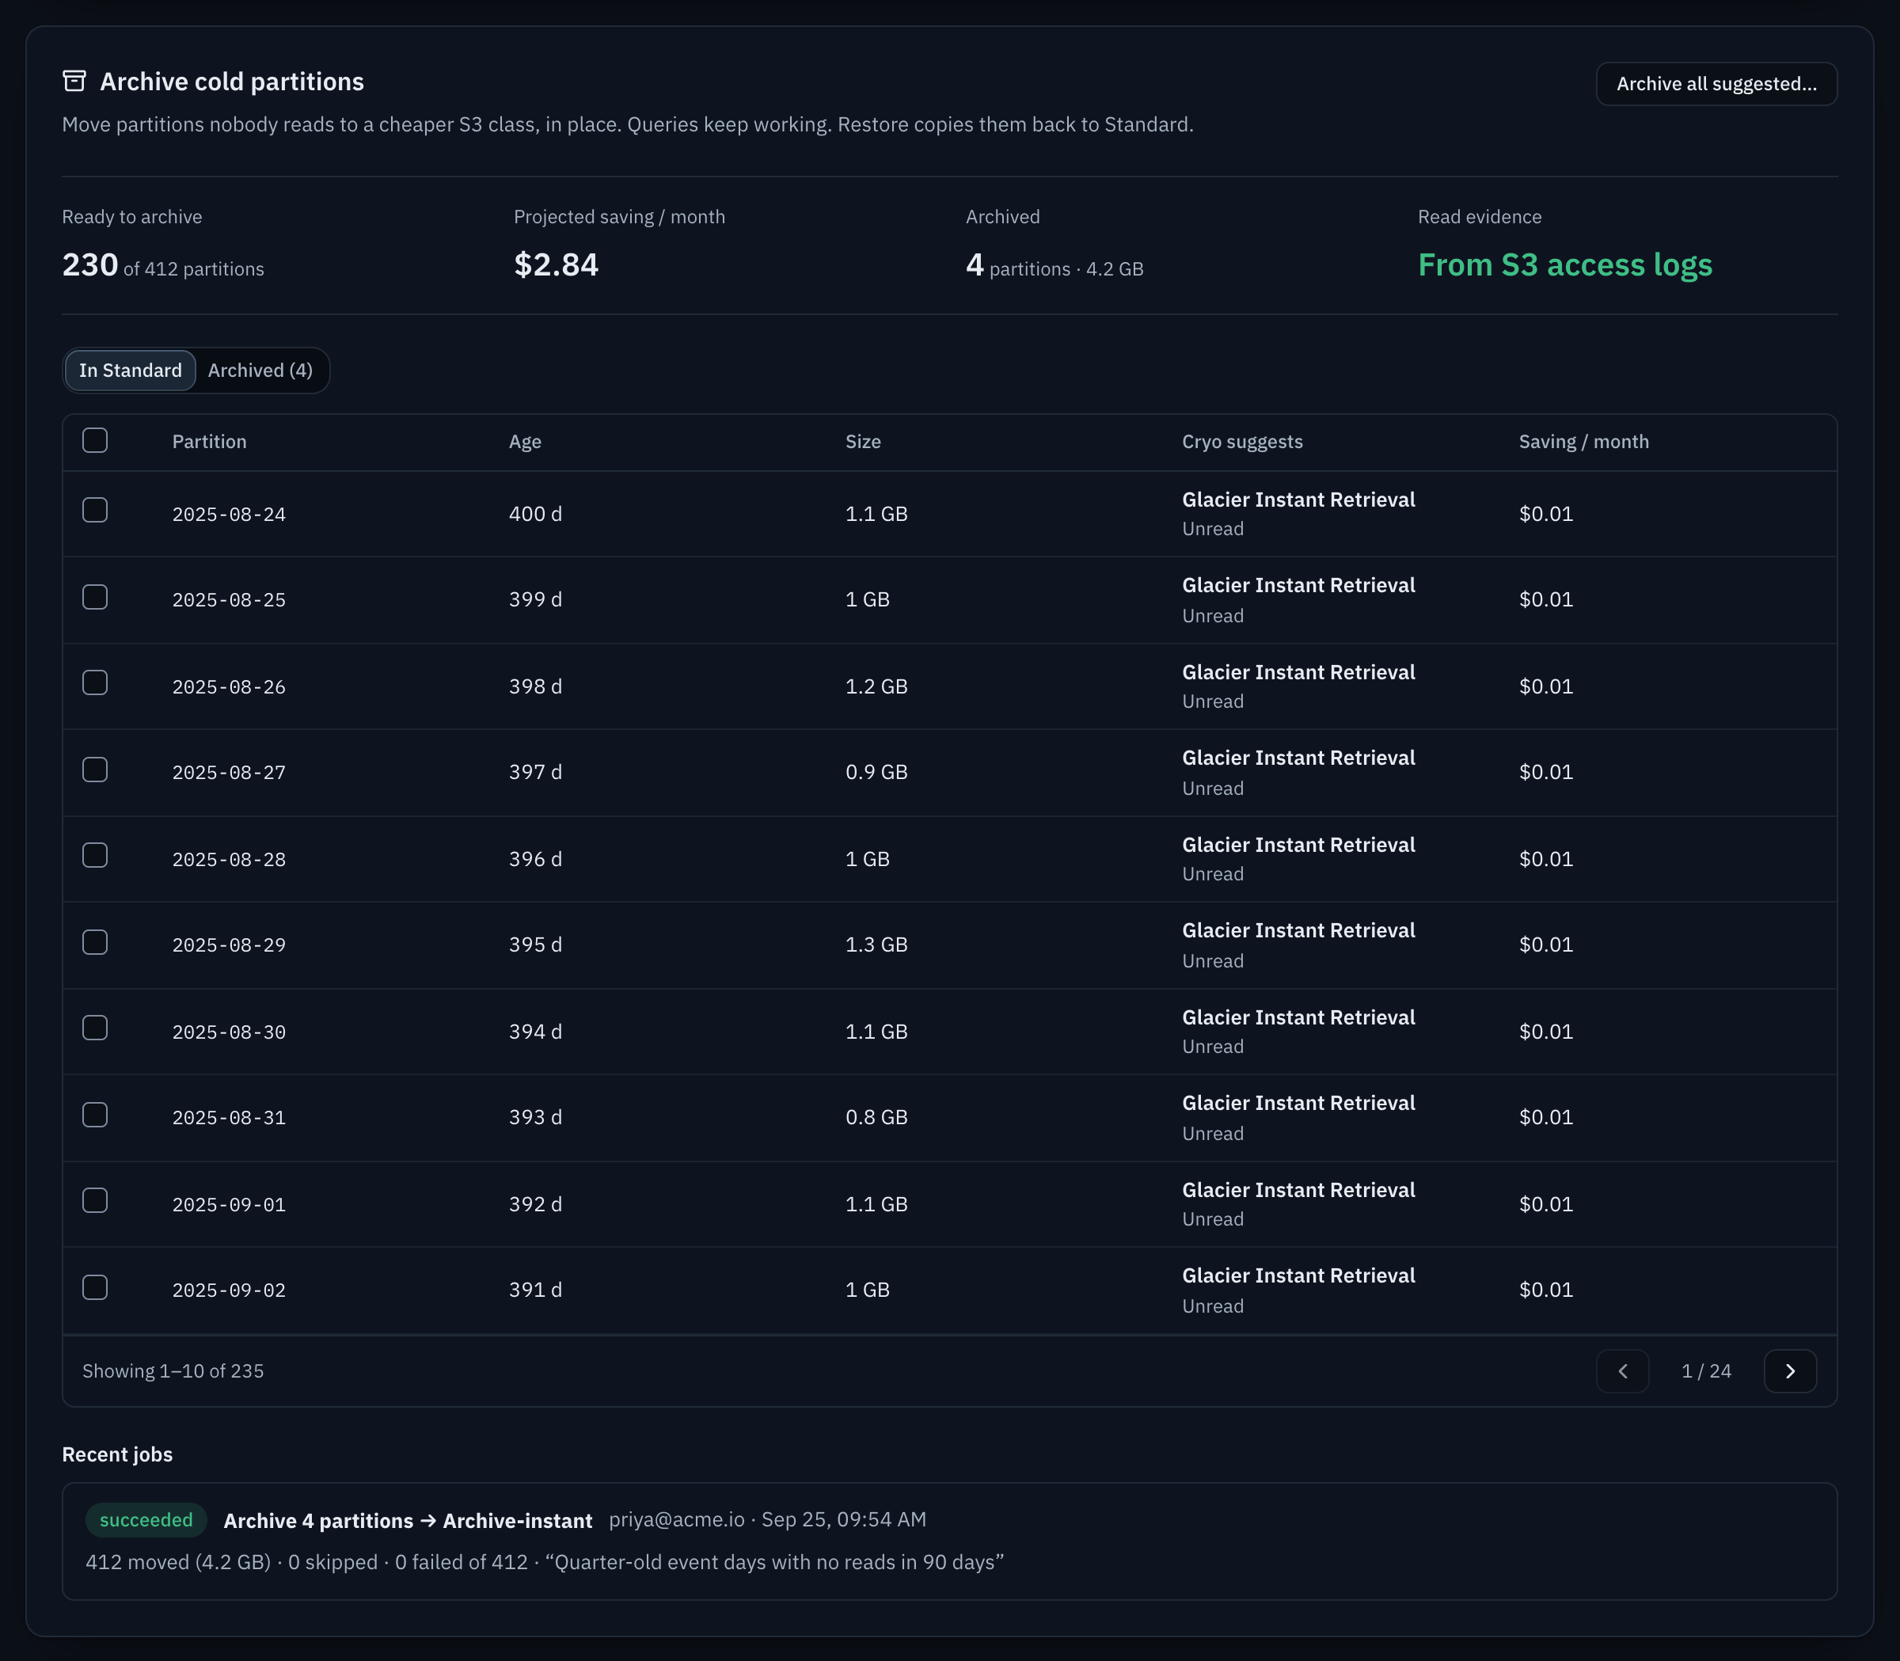Check the 2025-08-24 partition row
1900x1661 pixels.
(94, 511)
